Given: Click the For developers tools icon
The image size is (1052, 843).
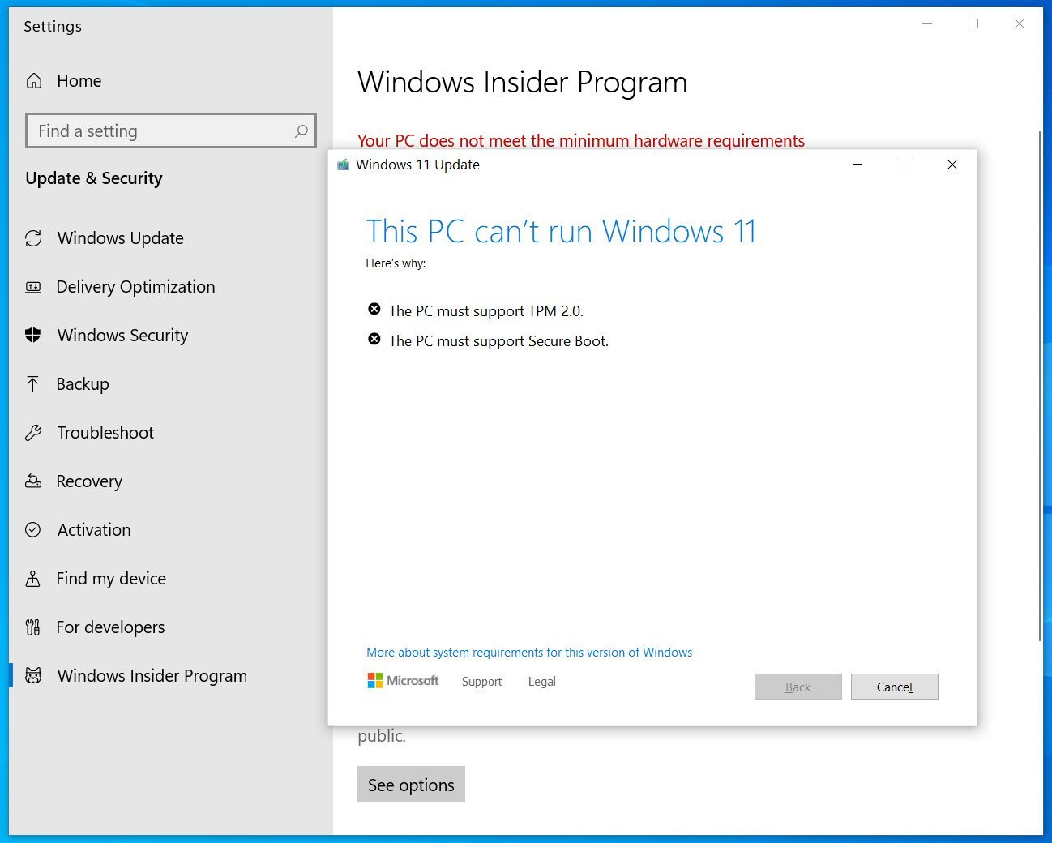Looking at the screenshot, I should pos(33,627).
